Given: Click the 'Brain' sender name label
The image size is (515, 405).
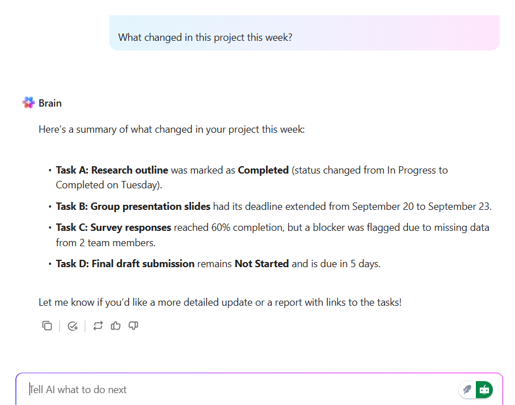Looking at the screenshot, I should click(50, 103).
